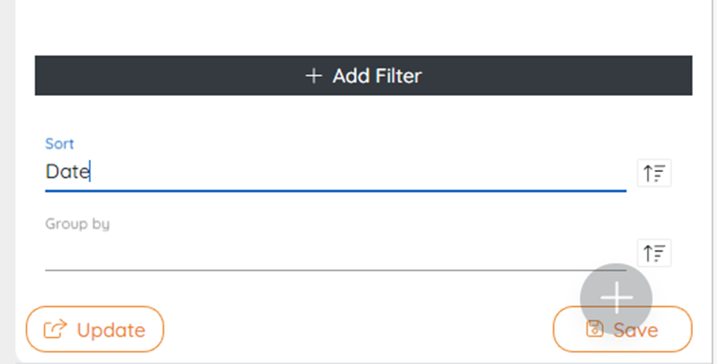The width and height of the screenshot is (717, 364).
Task: Click the Add Filter text label
Action: click(377, 76)
